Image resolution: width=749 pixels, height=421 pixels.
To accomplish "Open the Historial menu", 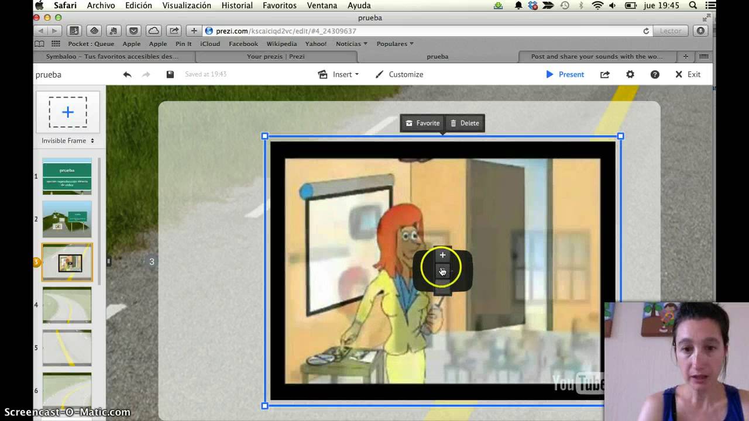I will [x=237, y=5].
